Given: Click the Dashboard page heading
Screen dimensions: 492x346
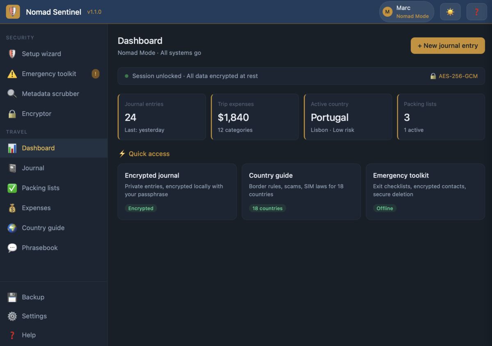Looking at the screenshot, I should [140, 41].
